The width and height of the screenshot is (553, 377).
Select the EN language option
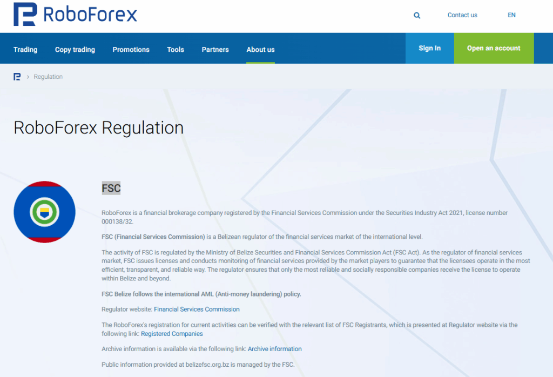pyautogui.click(x=511, y=15)
